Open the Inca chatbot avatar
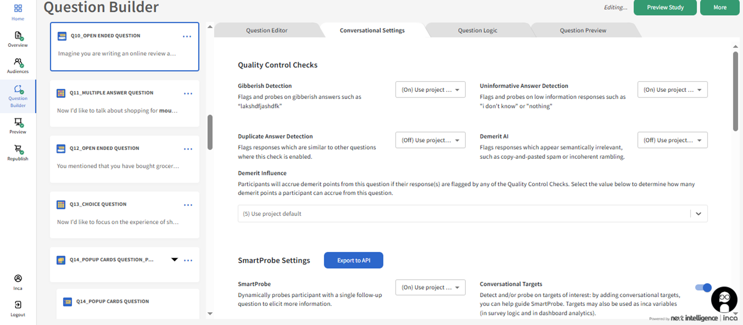The image size is (743, 325). (x=724, y=300)
